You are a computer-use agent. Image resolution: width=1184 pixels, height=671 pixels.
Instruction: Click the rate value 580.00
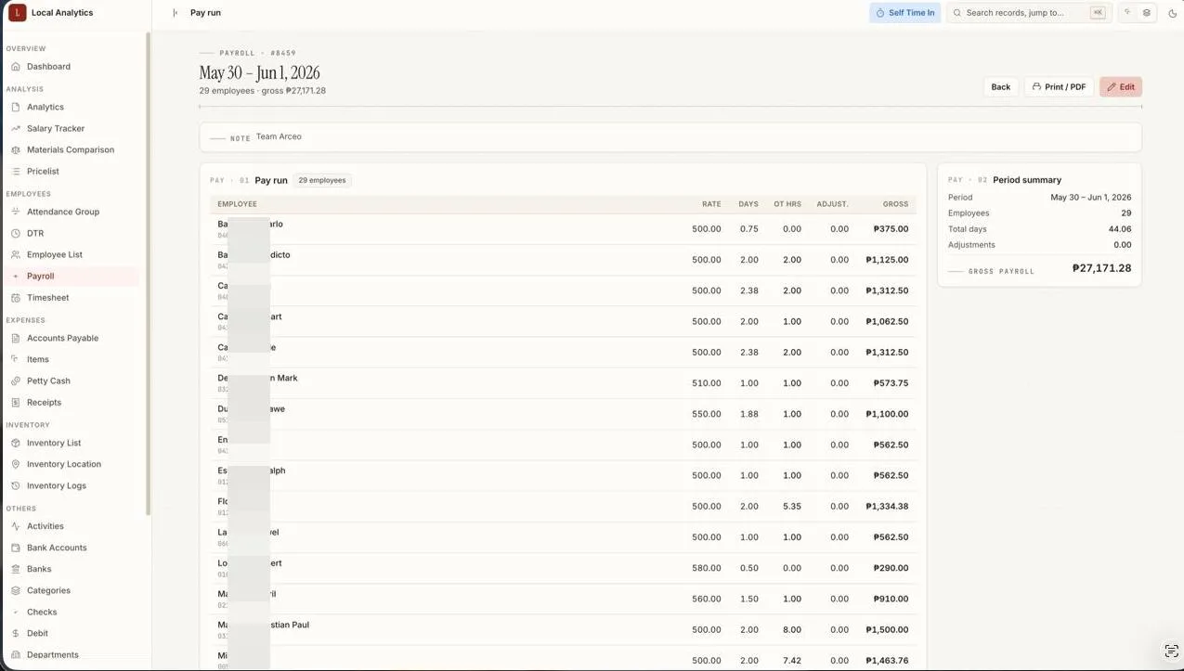706,568
